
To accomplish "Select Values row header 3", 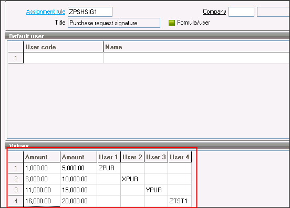I will 16,190.
